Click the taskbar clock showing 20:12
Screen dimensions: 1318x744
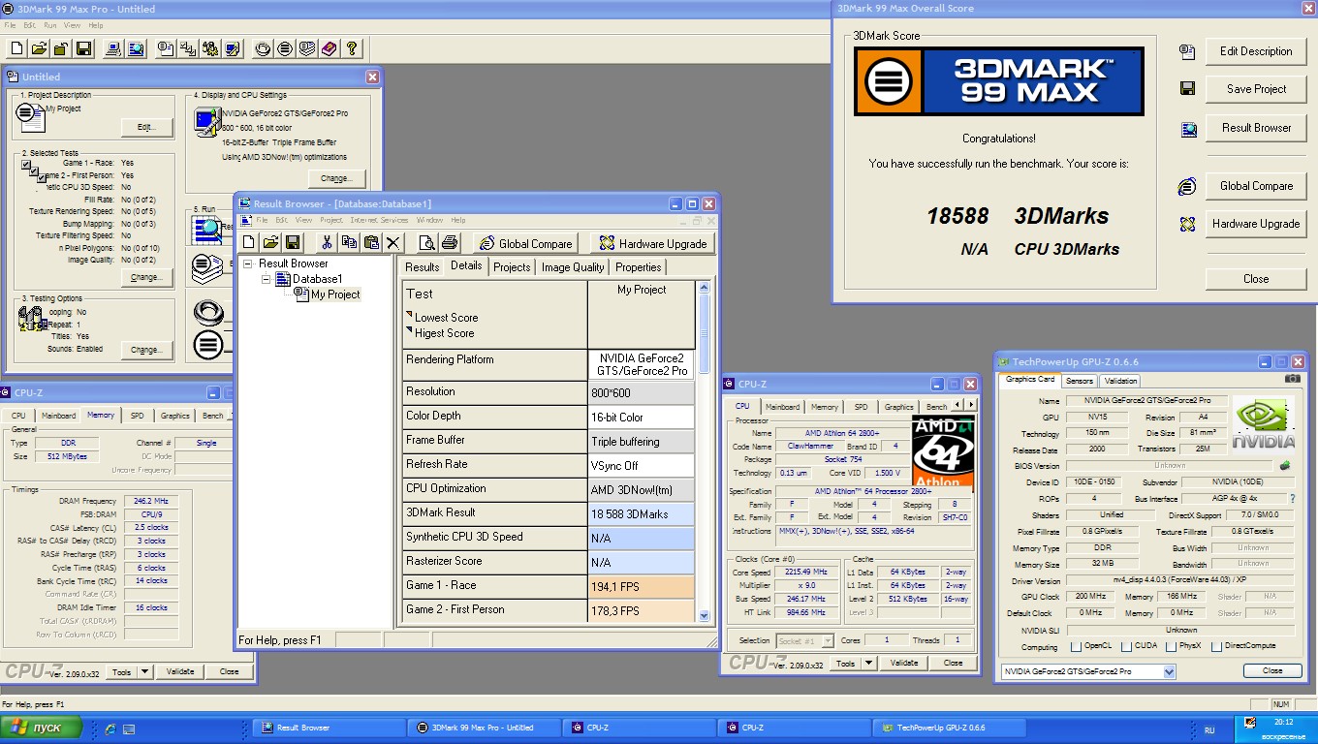click(1283, 723)
